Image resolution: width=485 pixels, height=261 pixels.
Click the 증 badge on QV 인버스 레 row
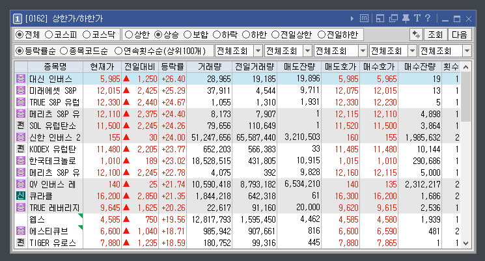pos(20,184)
